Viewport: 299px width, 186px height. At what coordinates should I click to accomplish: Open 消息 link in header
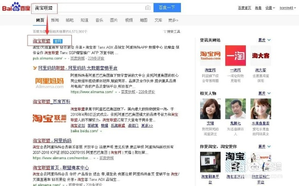(258, 8)
